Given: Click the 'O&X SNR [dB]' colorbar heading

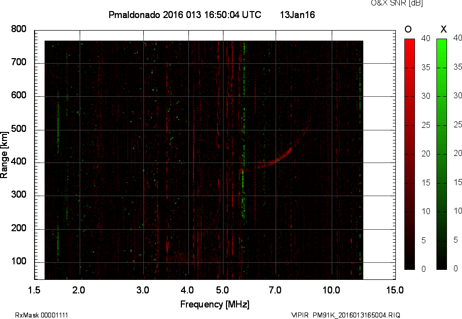Looking at the screenshot, I should coord(396,3).
